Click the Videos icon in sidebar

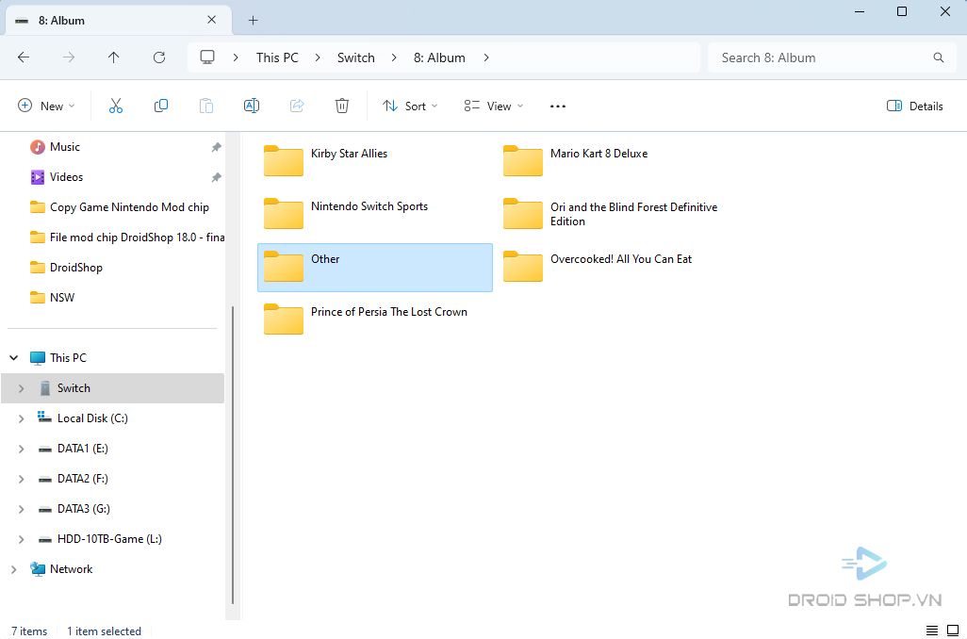click(x=38, y=177)
